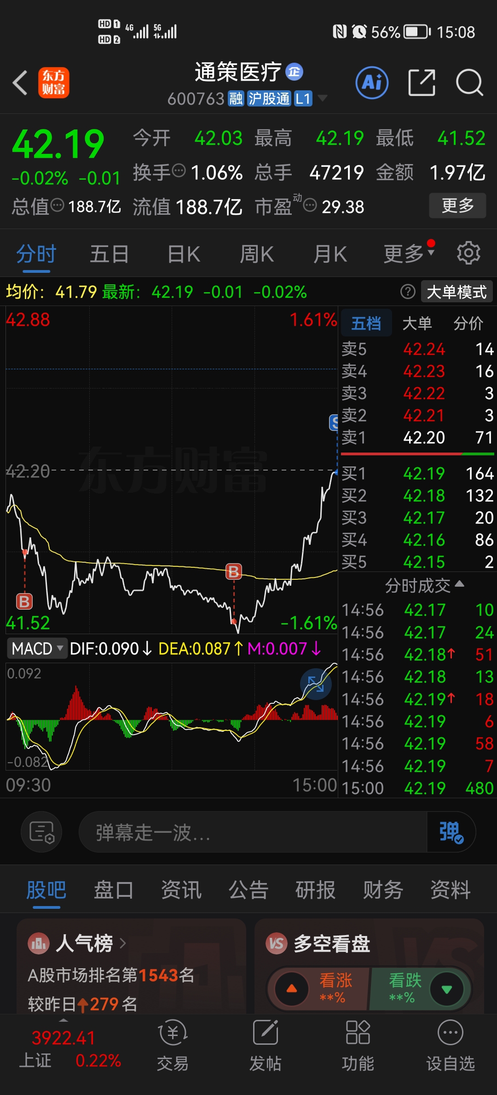The image size is (497, 1095).
Task: Focus the 弹幕走一波 input field
Action: pos(253,832)
